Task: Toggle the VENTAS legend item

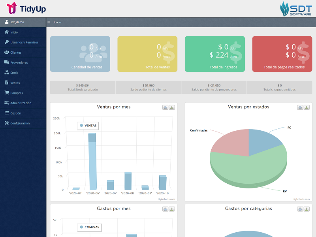Action: (88, 126)
